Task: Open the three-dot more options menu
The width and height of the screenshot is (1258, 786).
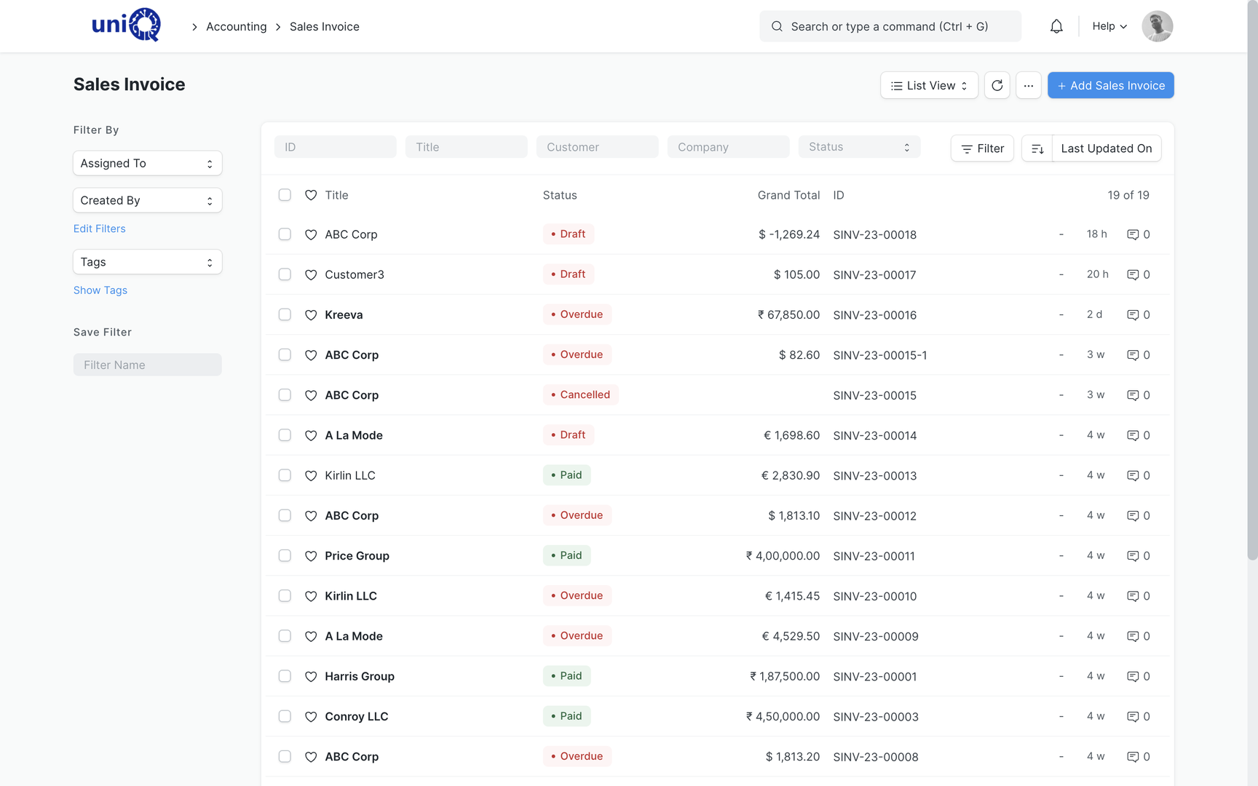Action: 1028,85
